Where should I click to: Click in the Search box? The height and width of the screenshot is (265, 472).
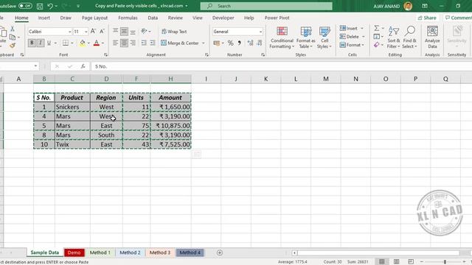click(266, 6)
